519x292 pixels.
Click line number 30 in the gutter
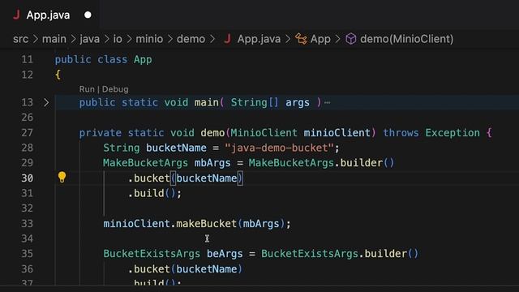(x=27, y=178)
